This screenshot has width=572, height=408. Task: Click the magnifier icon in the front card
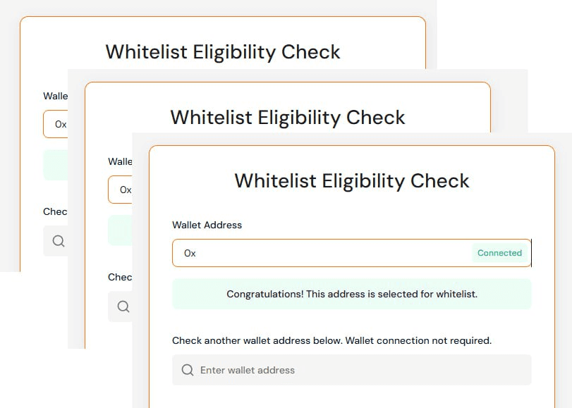[x=188, y=370]
